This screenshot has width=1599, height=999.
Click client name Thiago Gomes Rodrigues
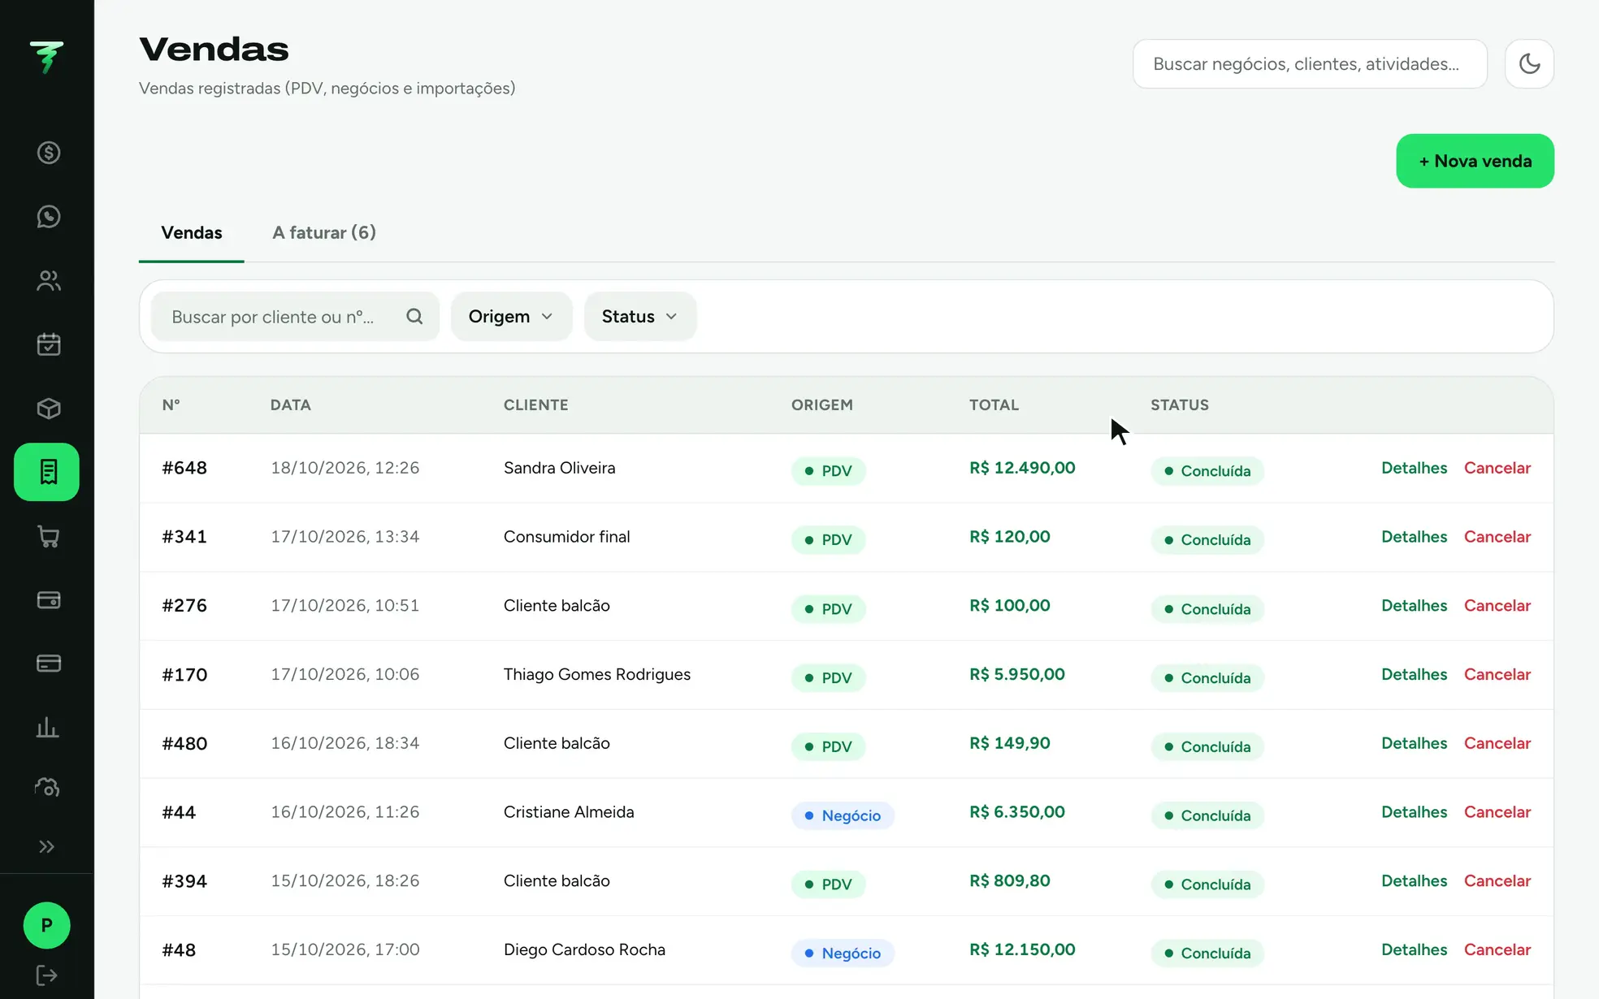596,674
